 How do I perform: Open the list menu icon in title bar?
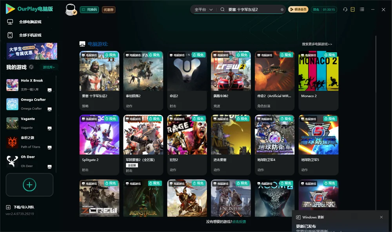(362, 9)
